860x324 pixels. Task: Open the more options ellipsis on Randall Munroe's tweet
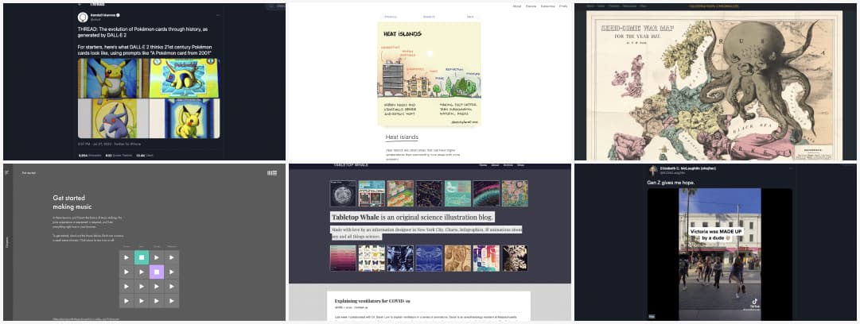point(220,15)
